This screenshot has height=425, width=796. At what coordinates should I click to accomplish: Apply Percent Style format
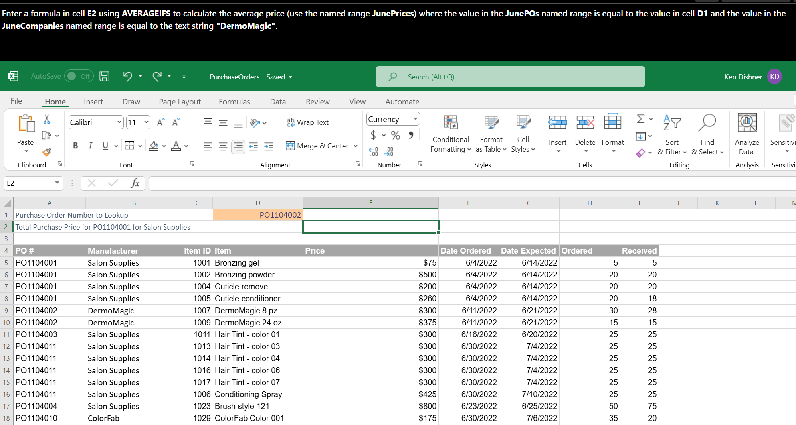(x=396, y=135)
